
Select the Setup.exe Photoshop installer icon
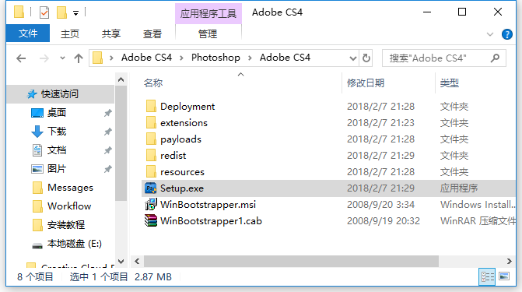tap(151, 188)
